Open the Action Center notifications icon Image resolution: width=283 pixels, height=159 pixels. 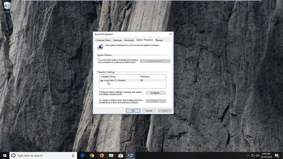tap(277, 155)
